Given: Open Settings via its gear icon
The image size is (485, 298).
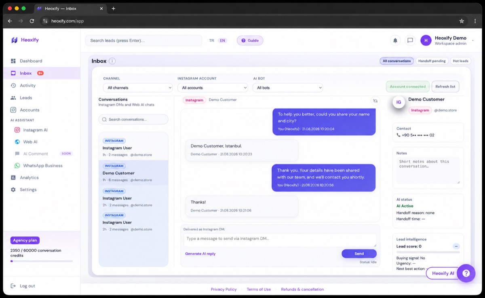Looking at the screenshot, I should (13, 190).
